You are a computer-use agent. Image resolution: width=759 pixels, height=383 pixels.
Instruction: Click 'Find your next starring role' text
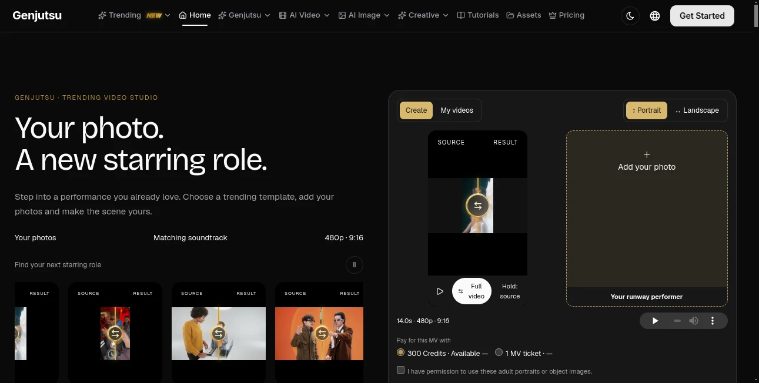[58, 265]
